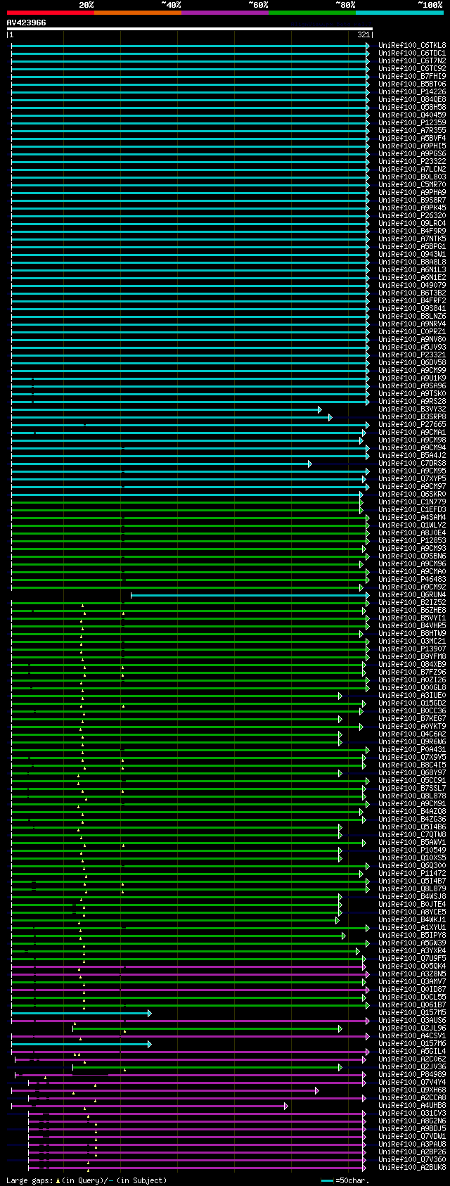Image resolution: width=450 pixels, height=1186 pixels.
Task: Click UniRef100_B3VY32 entry
Action: point(412,409)
